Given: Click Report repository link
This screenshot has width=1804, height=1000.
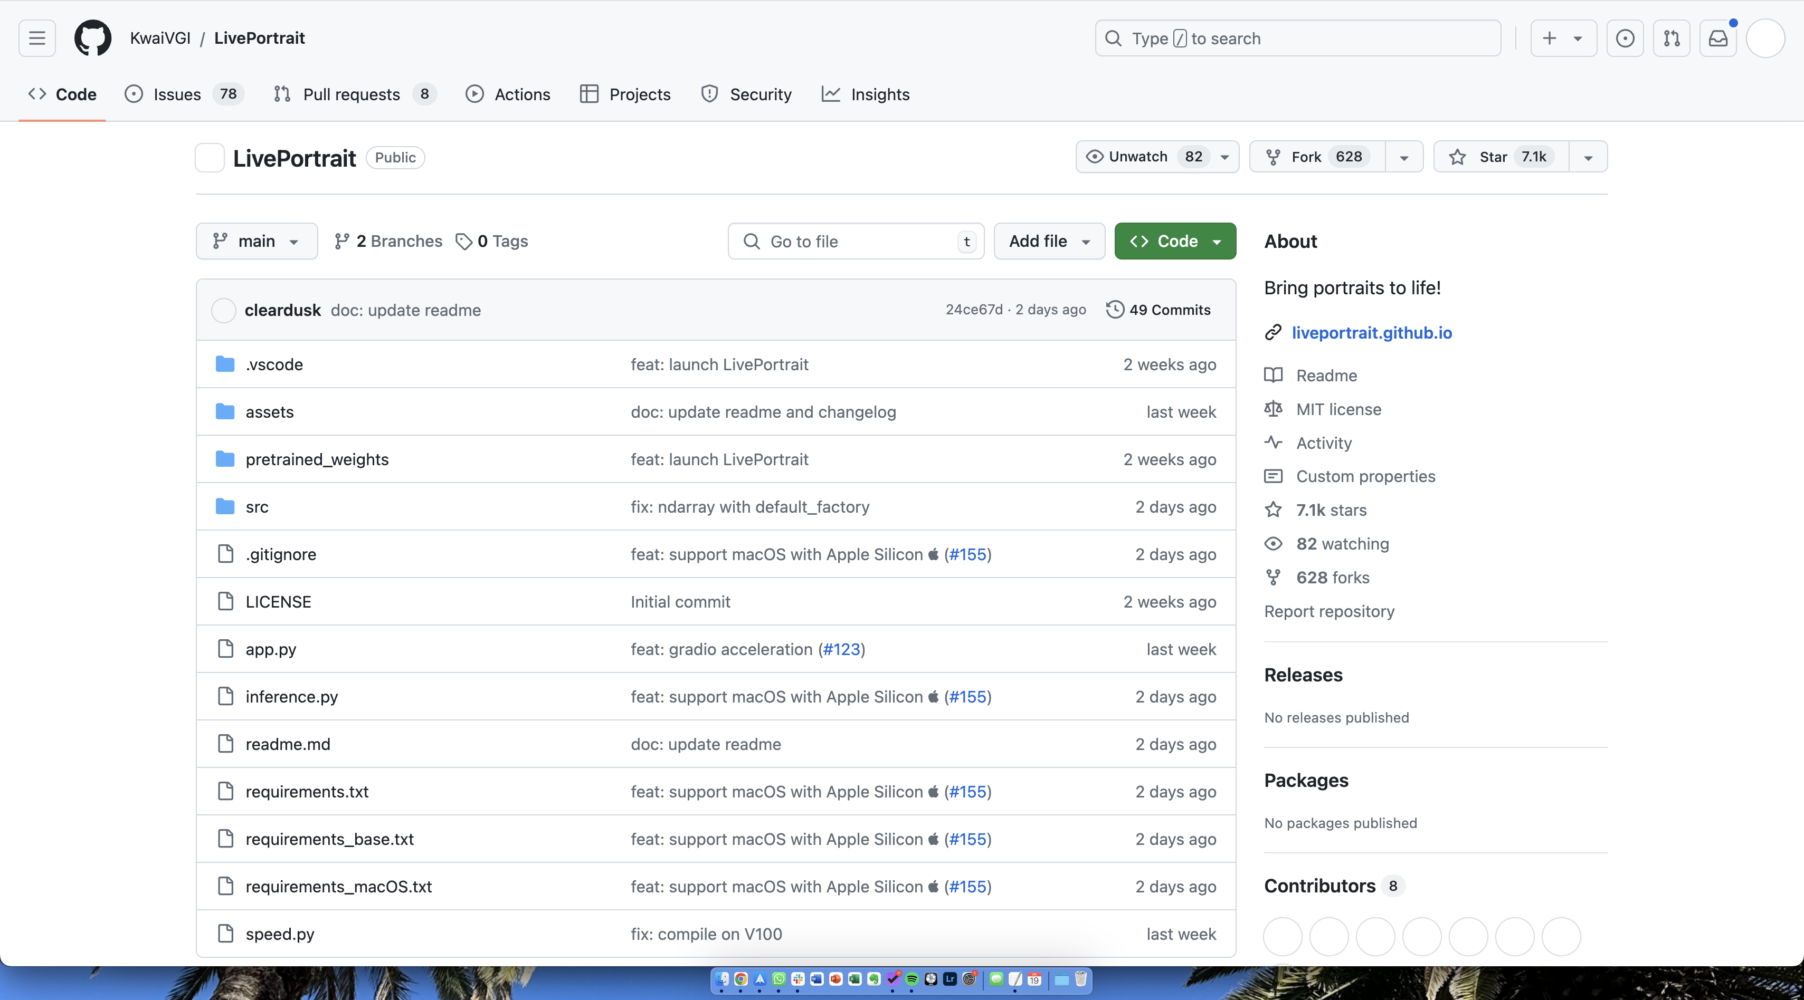Looking at the screenshot, I should (1329, 611).
